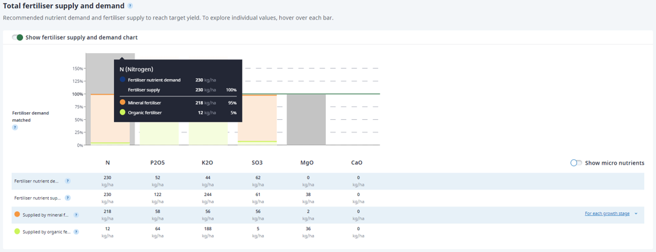The image size is (656, 252).
Task: Enable Show micro nutrients switch
Action: [576, 163]
